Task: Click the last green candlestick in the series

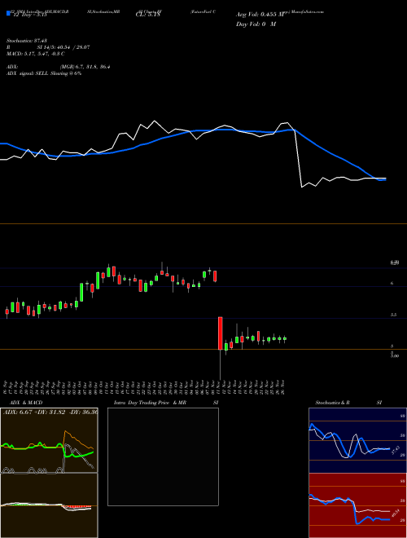Action: (285, 338)
